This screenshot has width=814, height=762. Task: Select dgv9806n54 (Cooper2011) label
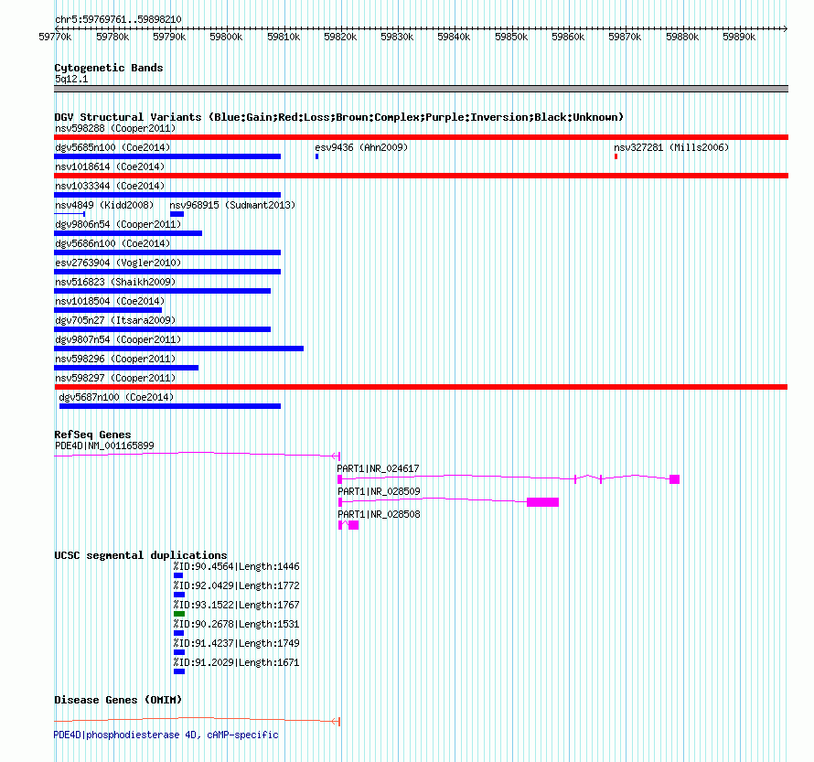point(118,224)
